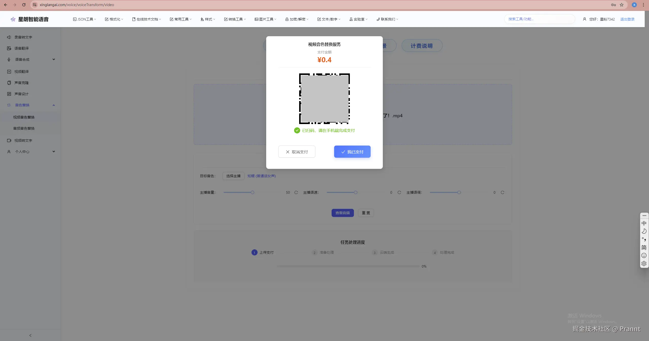Open the 常用工具 dropdown menu
The image size is (649, 341).
(181, 19)
